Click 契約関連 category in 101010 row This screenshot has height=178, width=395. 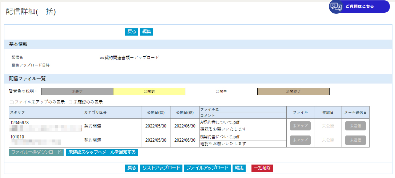[x=93, y=140]
